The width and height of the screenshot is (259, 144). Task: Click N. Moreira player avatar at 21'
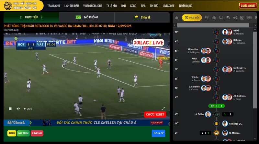pyautogui.click(x=225, y=133)
